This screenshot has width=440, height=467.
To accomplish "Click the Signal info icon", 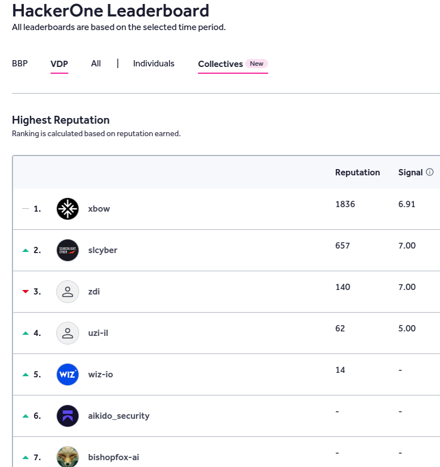I will tap(430, 173).
